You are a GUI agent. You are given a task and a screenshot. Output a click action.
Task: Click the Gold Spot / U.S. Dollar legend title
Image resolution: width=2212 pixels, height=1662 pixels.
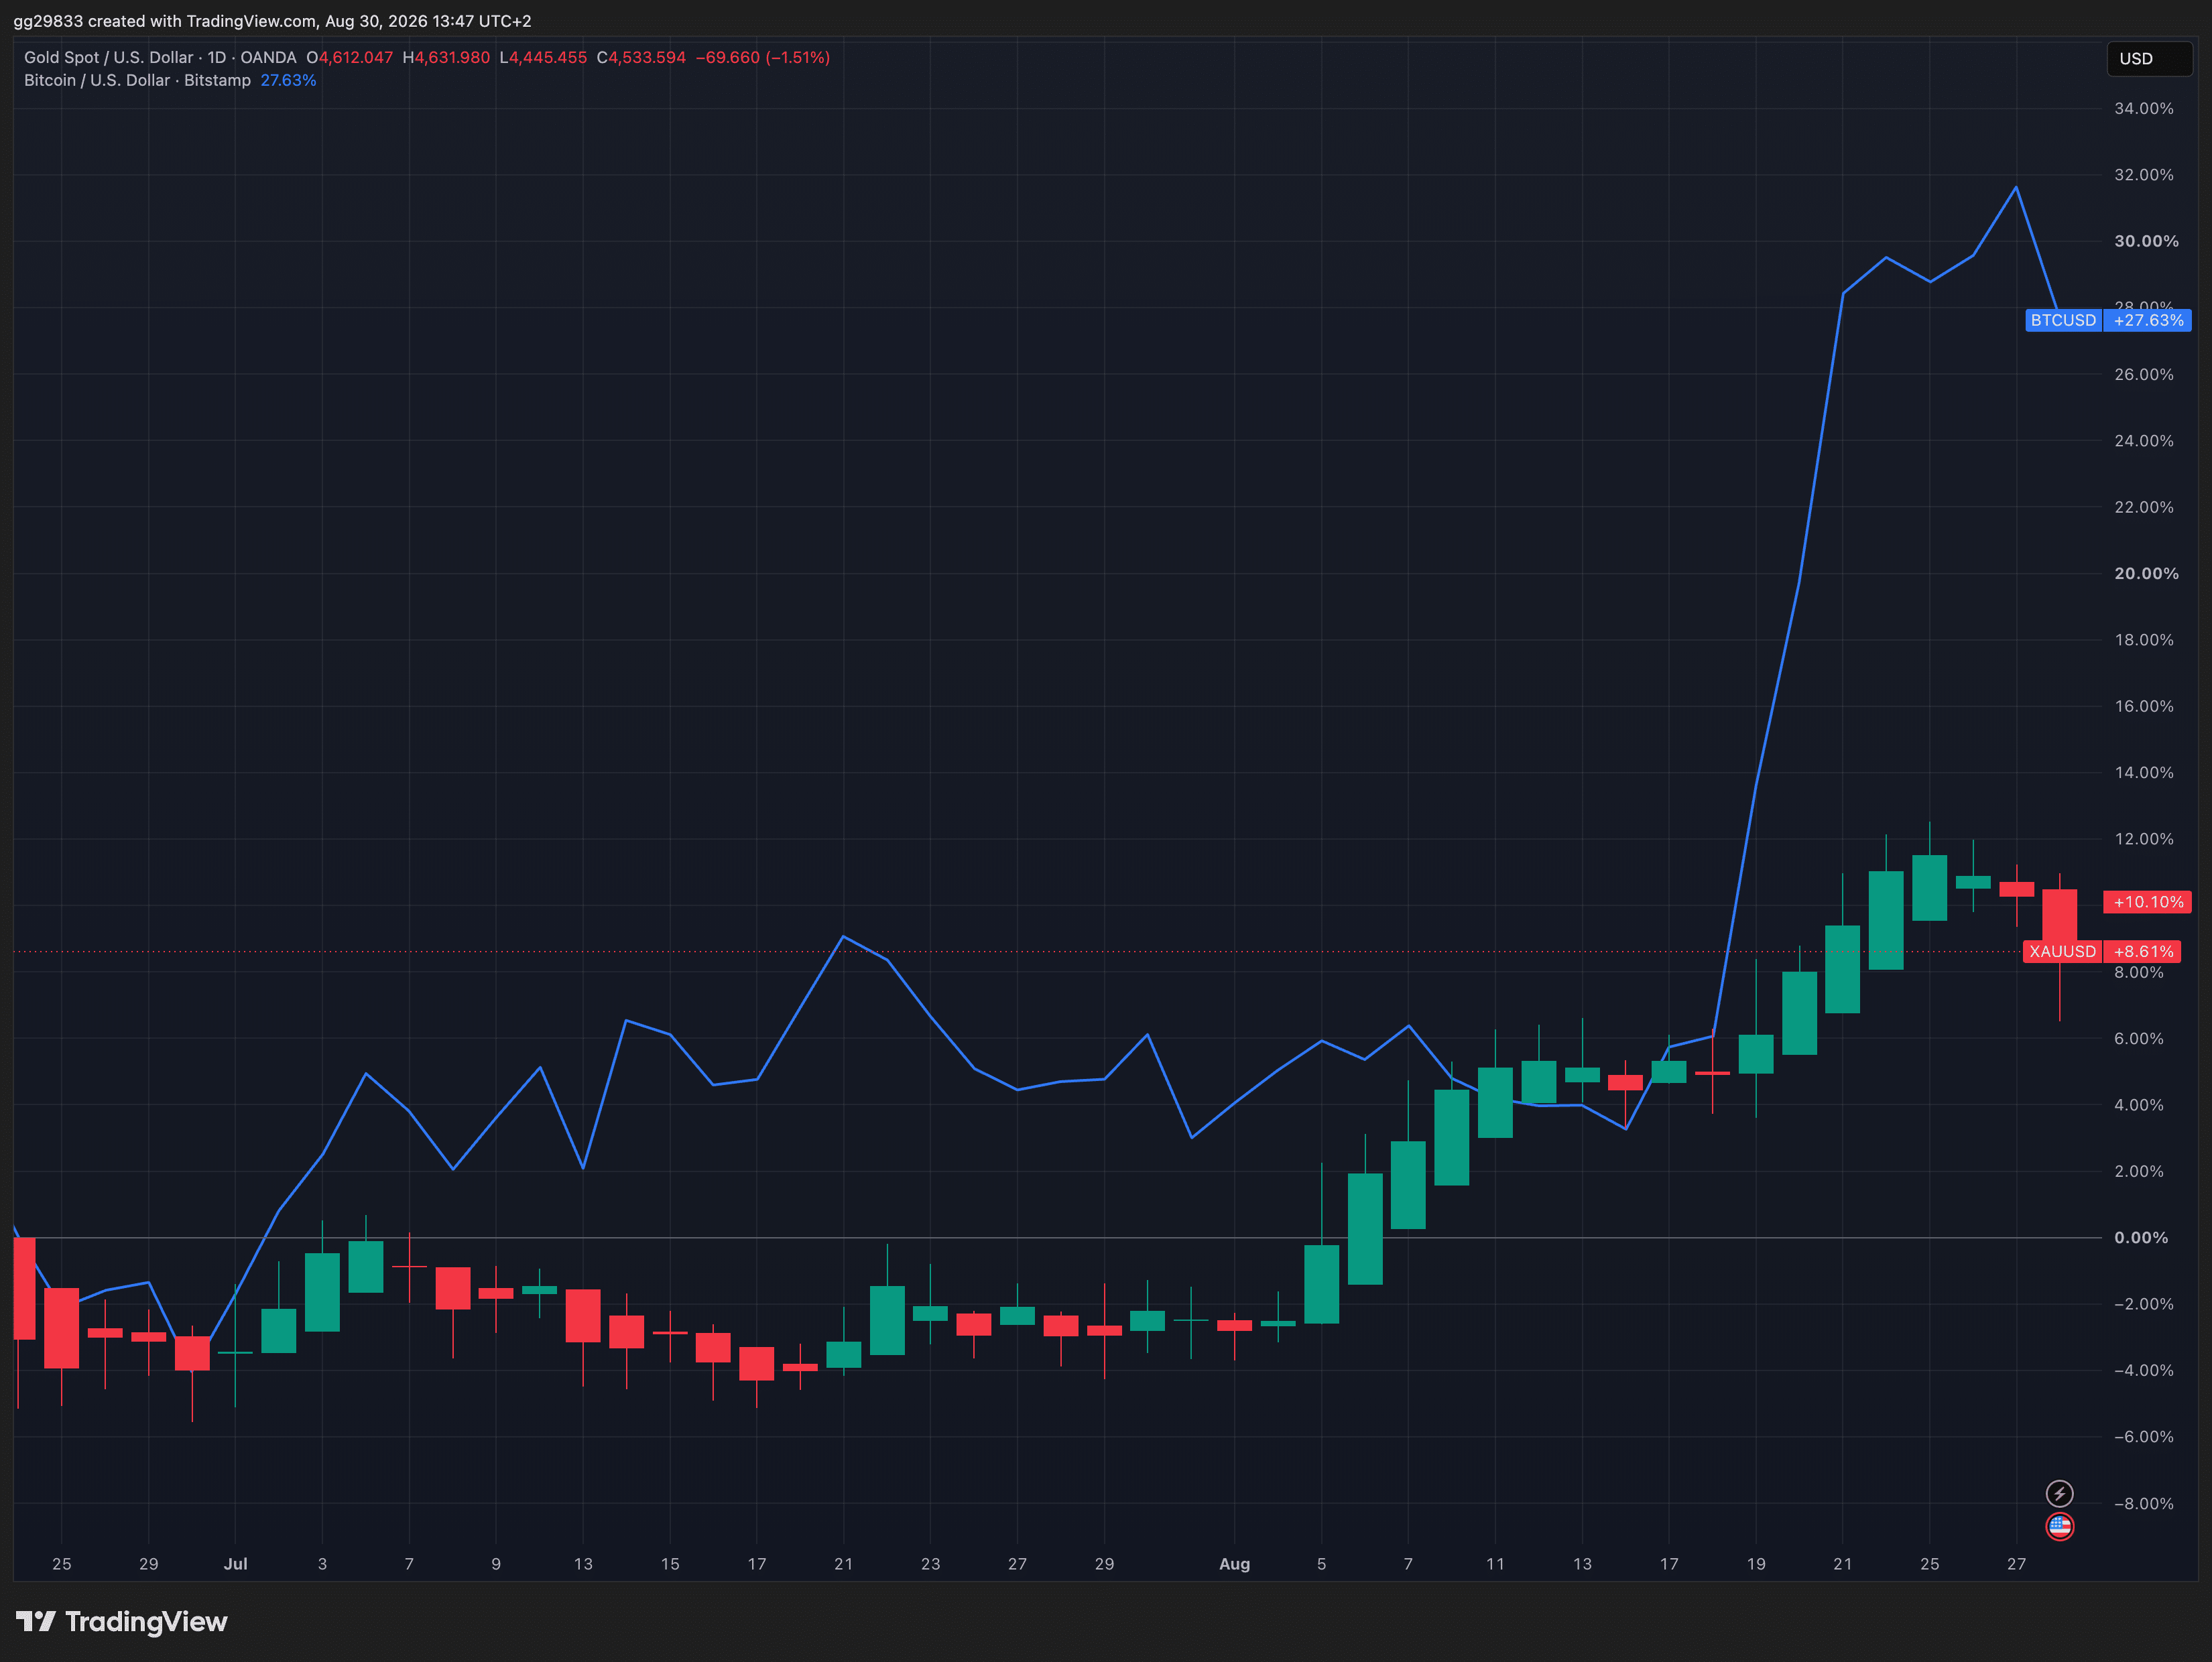point(109,58)
